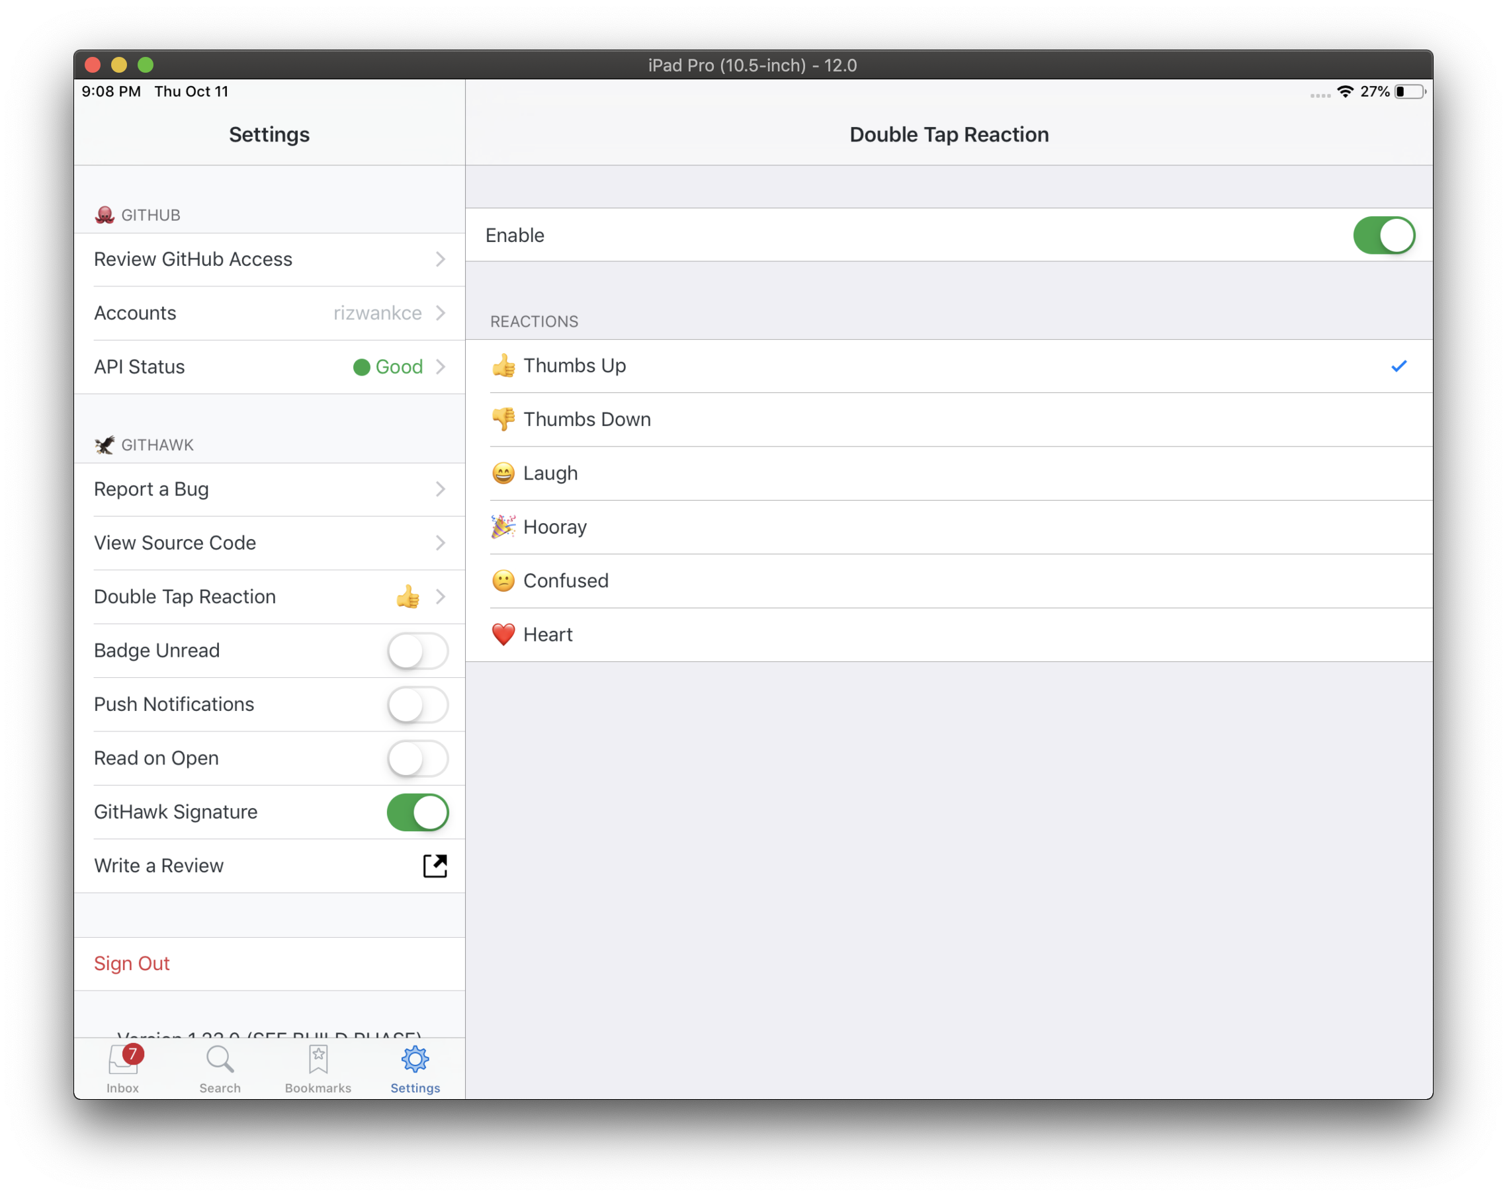Click the Thumbs Down emoji icon
This screenshot has height=1197, width=1507.
(x=503, y=419)
